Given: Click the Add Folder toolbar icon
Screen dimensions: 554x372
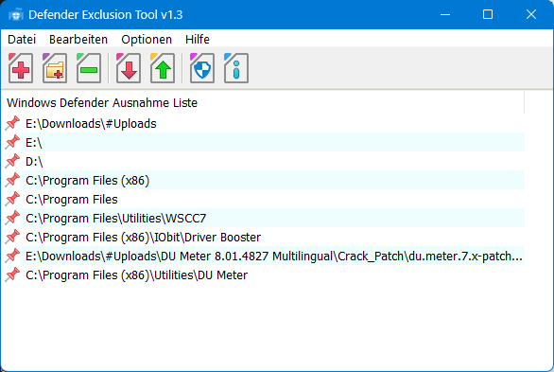Looking at the screenshot, I should tap(55, 68).
